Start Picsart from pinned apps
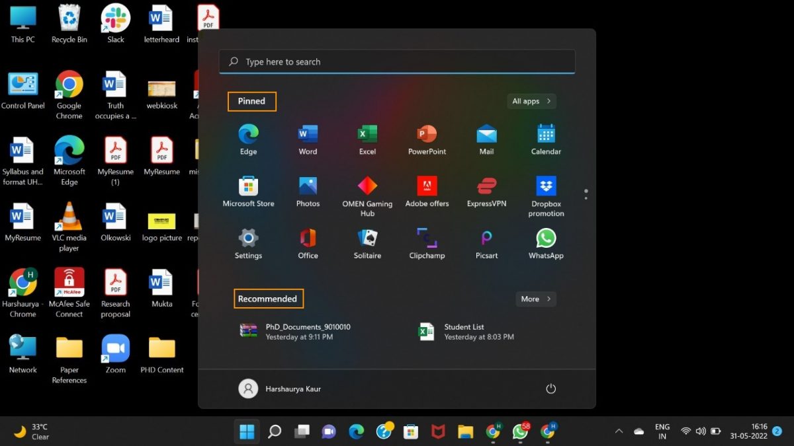The image size is (794, 446). click(486, 243)
